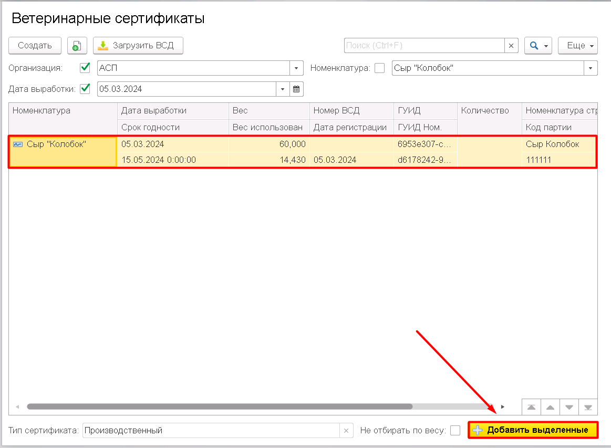Viewport: 611px width, 448px height.
Task: Jump to last row arrow button
Action: coord(588,407)
